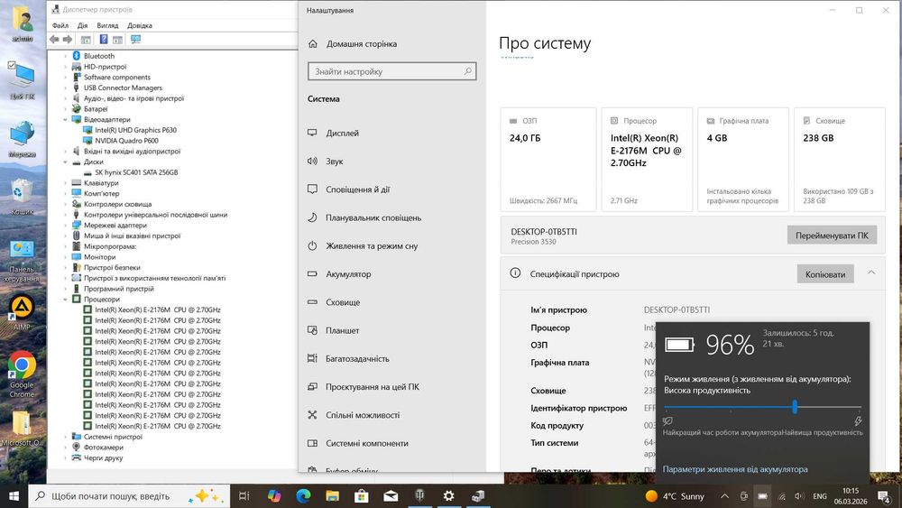Click the Back arrow in Device Manager toolbar
This screenshot has height=508, width=902.
point(54,39)
